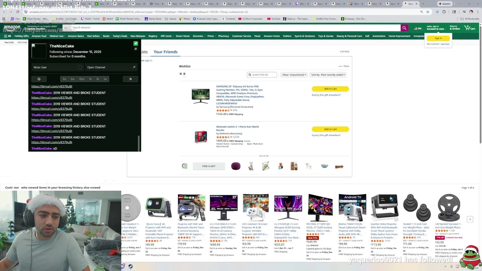Click the Start here new customer link
The height and width of the screenshot is (271, 482).
[x=445, y=44]
